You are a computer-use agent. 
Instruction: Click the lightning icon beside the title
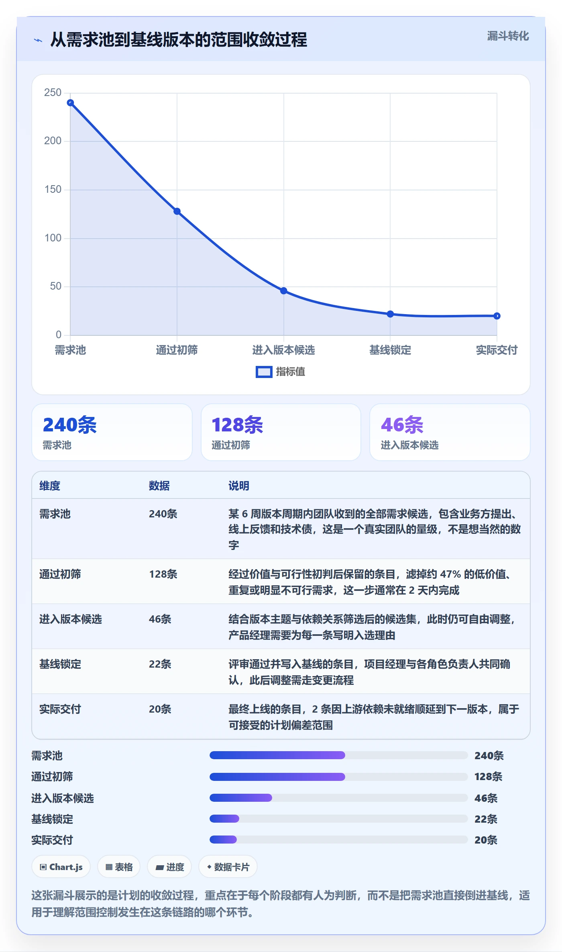coord(38,40)
